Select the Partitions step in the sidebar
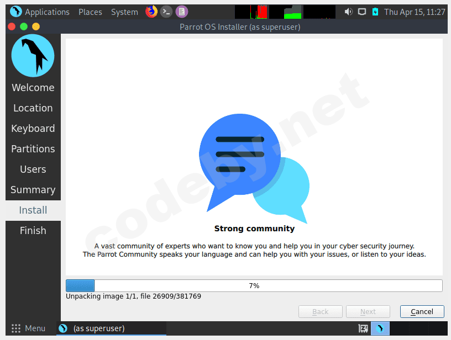This screenshot has width=451, height=340. [33, 149]
